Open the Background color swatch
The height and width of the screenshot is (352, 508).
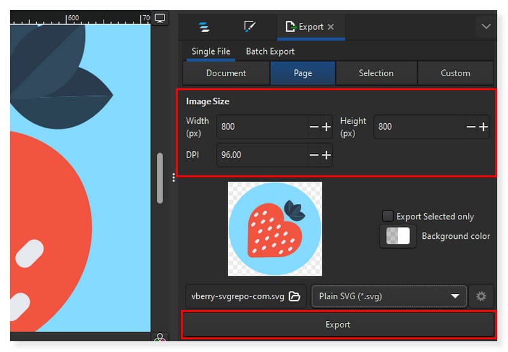(x=398, y=236)
